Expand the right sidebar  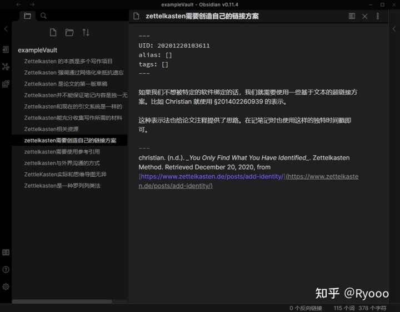point(394,29)
